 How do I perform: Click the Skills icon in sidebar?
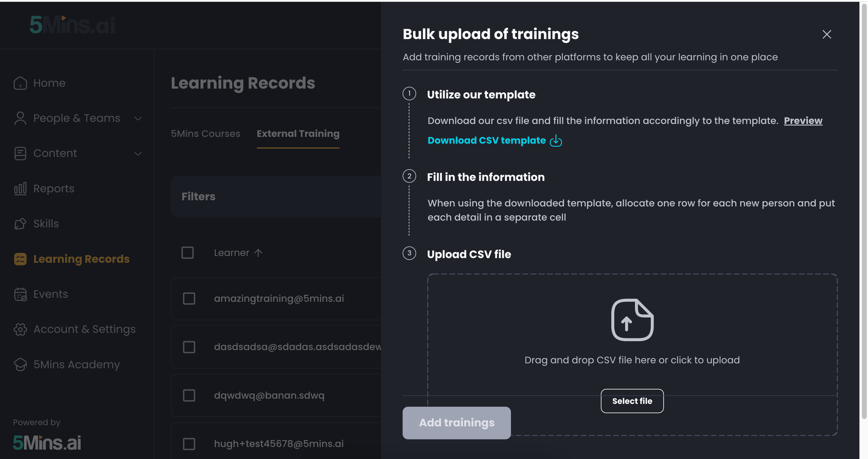[20, 224]
